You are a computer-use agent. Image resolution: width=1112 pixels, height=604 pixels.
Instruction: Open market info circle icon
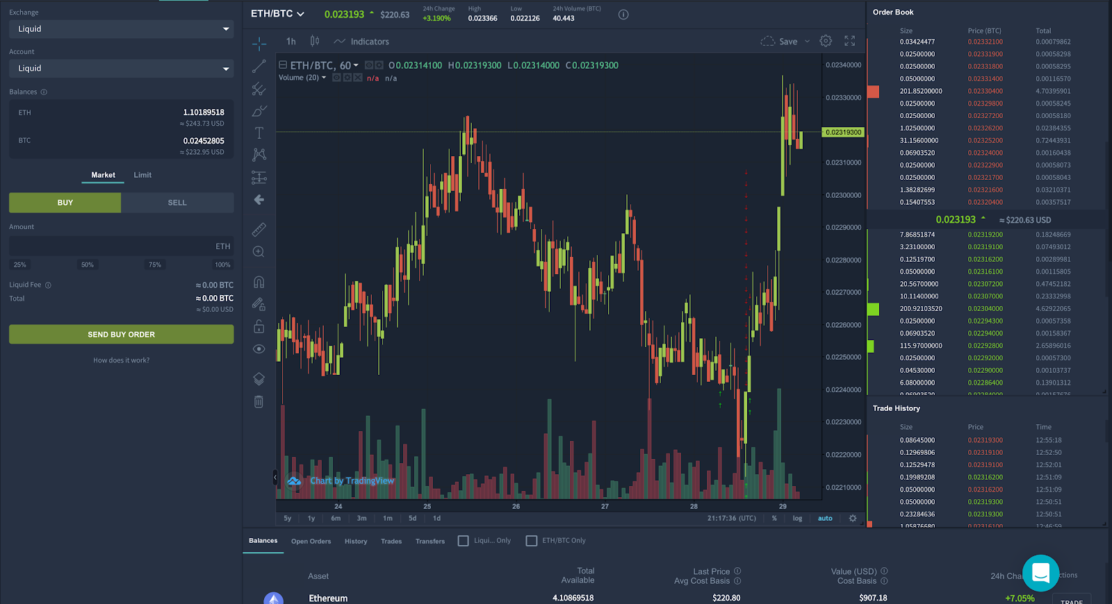(x=623, y=15)
